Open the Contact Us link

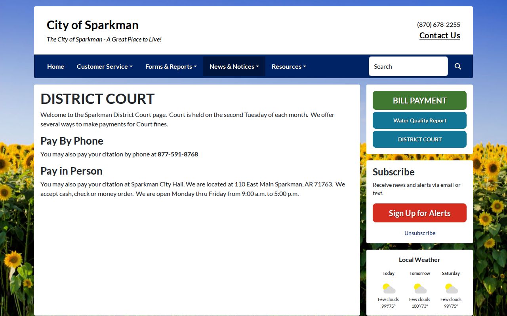click(440, 36)
